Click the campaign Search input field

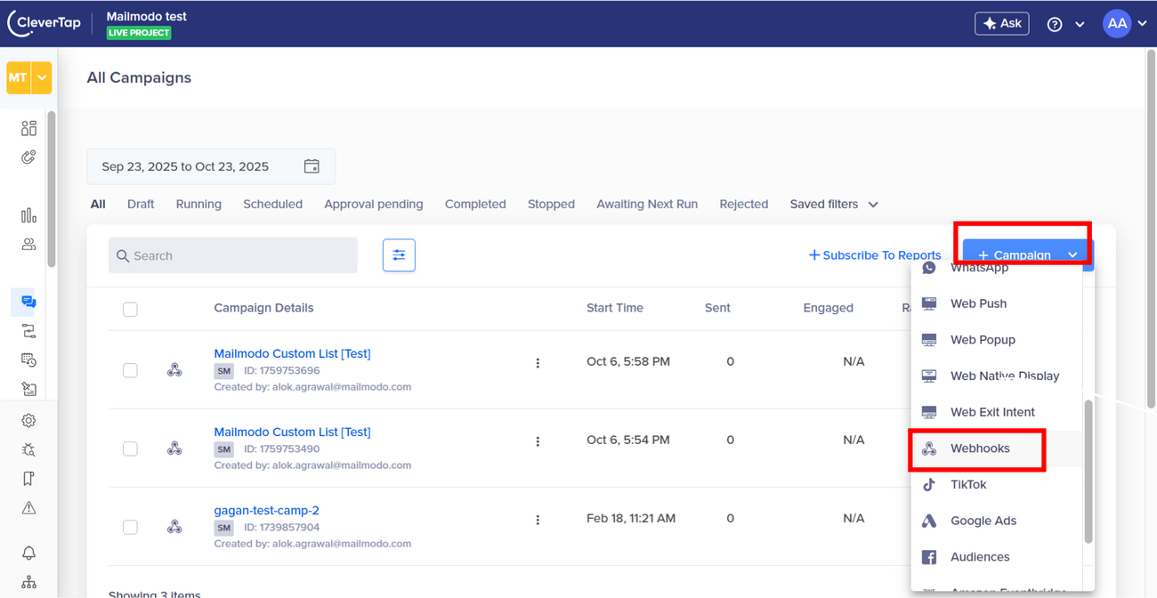point(240,255)
